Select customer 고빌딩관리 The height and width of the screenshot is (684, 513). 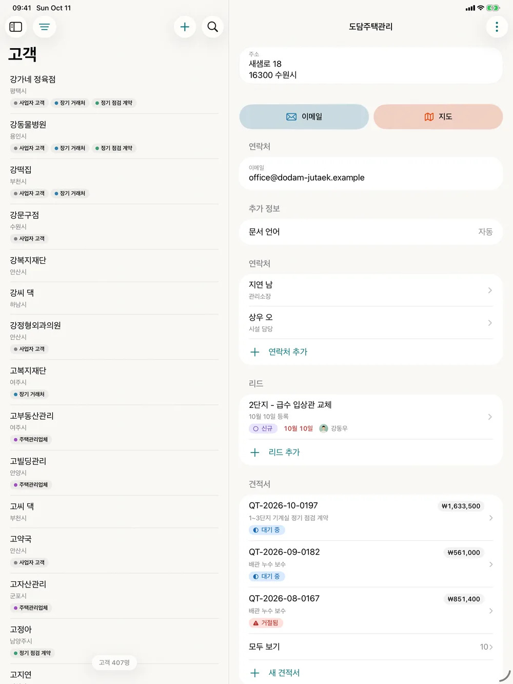click(114, 472)
